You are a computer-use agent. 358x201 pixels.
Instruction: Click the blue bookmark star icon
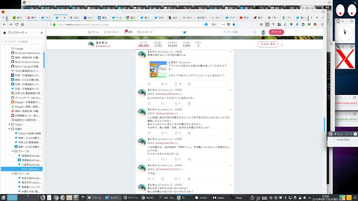point(234,25)
